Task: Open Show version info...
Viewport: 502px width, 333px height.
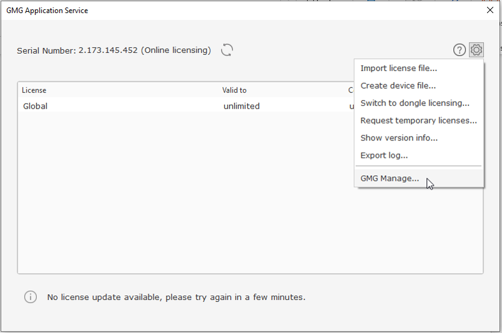Action: point(399,138)
